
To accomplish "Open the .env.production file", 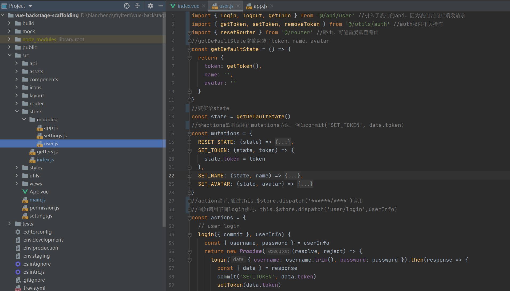I will click(x=40, y=248).
